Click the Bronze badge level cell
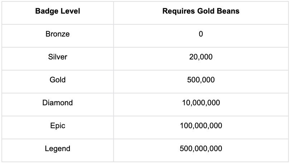This screenshot has width=291, height=164. 58,34
